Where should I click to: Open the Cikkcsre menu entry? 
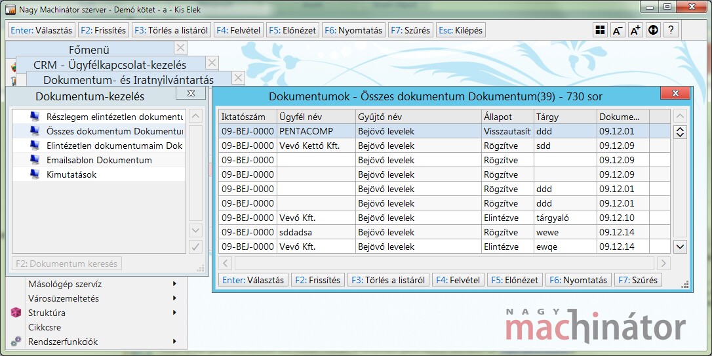coord(45,327)
